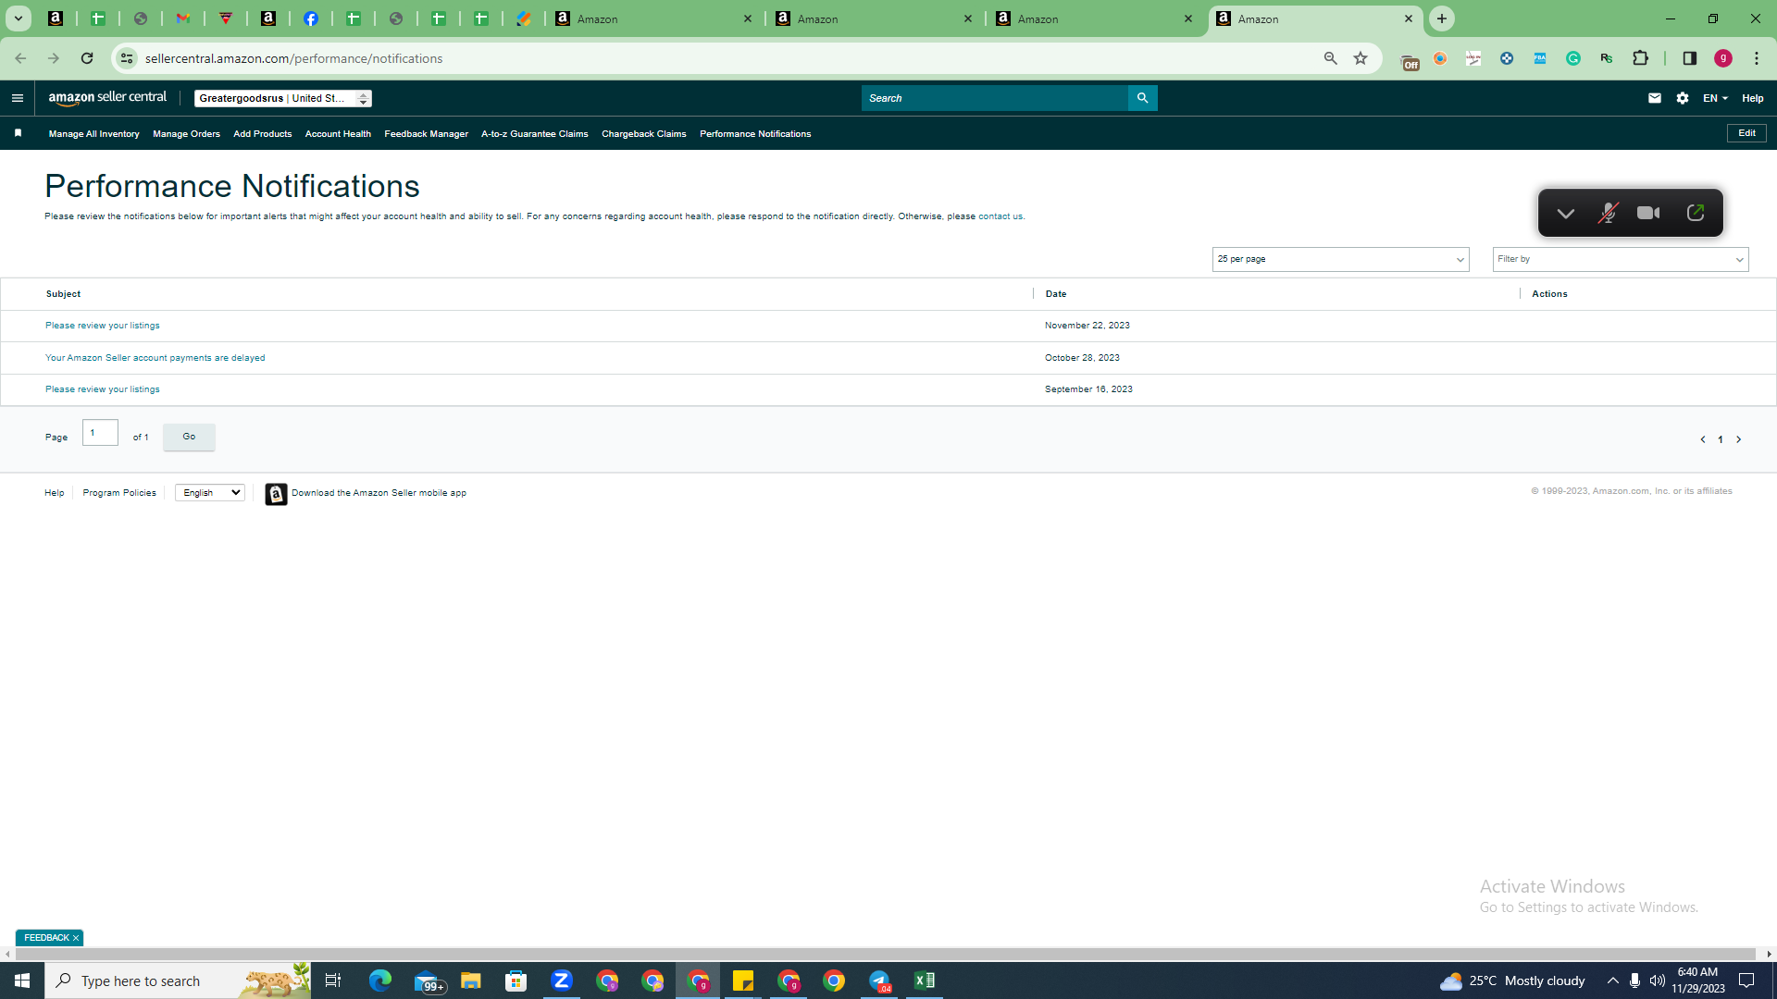1777x999 pixels.
Task: Click the Seller Central search field
Action: pos(994,98)
